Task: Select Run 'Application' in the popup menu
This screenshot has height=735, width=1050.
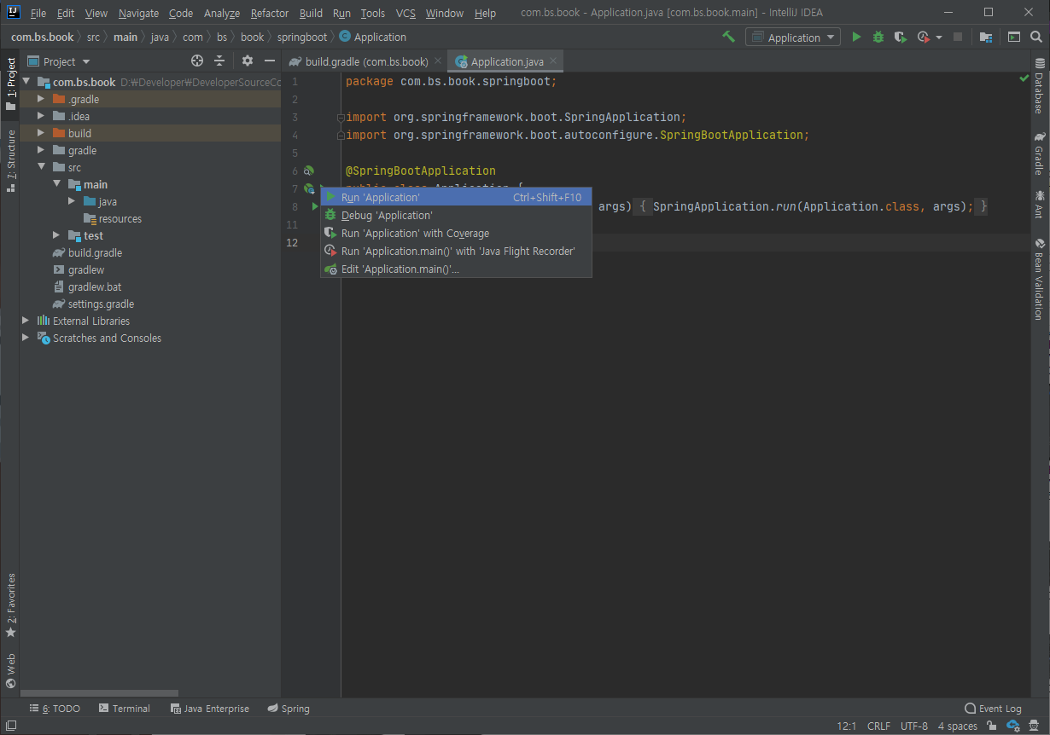Action: click(456, 197)
